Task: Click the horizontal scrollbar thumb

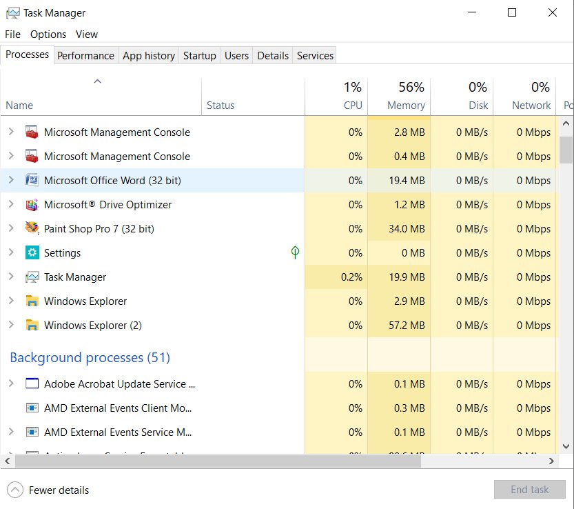Action: pyautogui.click(x=218, y=461)
